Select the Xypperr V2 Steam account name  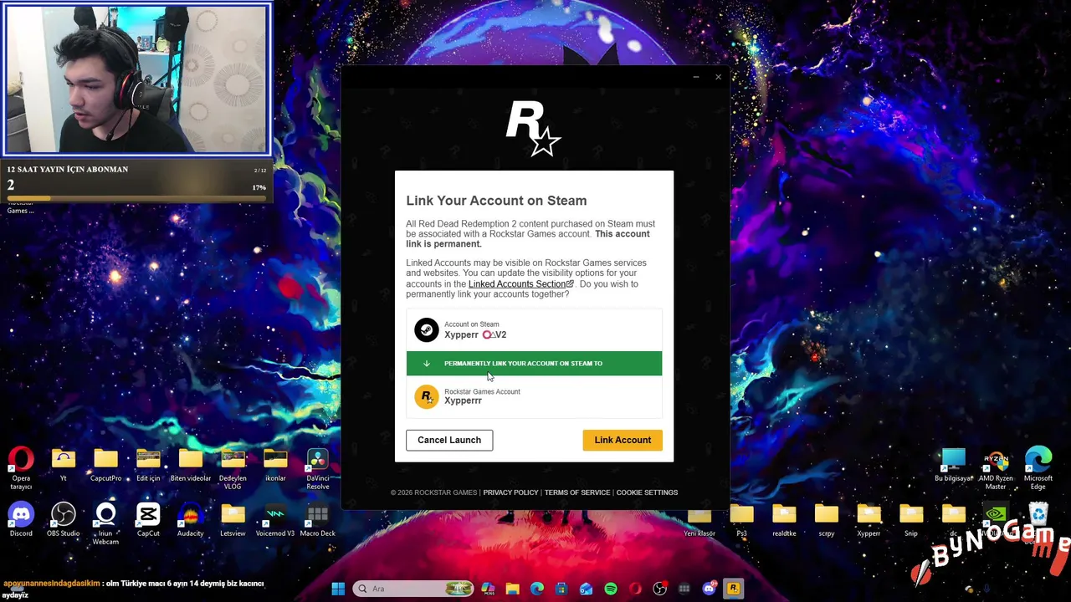475,334
